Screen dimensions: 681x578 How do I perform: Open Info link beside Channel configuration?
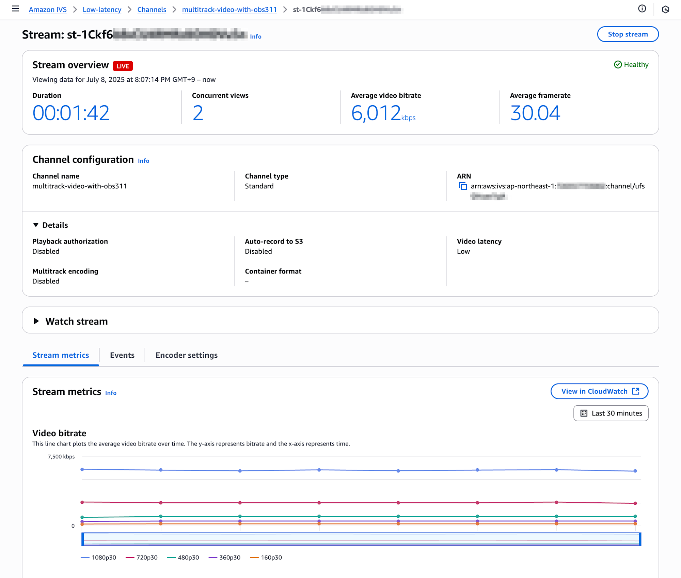click(143, 161)
